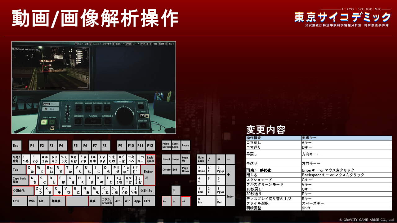The image size is (397, 223).
Task: Toggle the Num Lock key
Action: pyautogui.click(x=202, y=159)
